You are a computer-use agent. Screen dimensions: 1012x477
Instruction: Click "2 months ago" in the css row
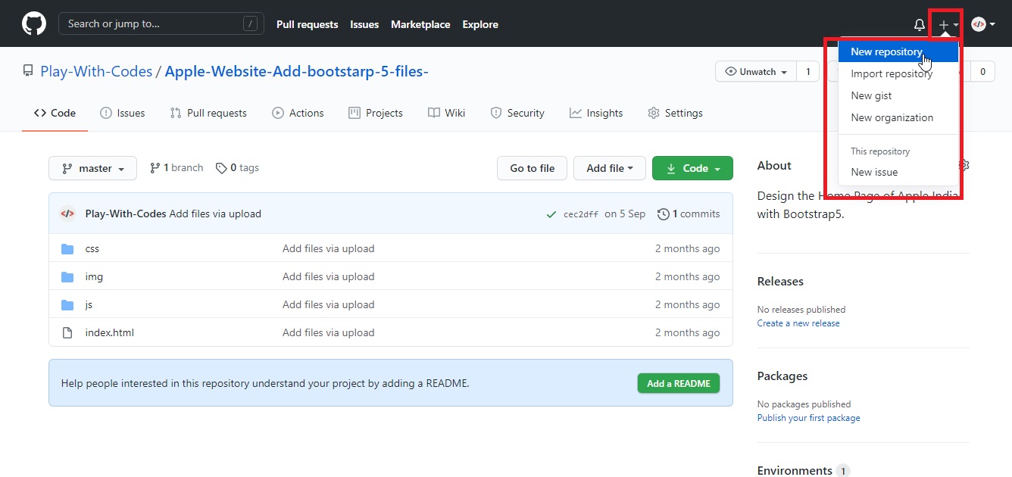pos(688,248)
